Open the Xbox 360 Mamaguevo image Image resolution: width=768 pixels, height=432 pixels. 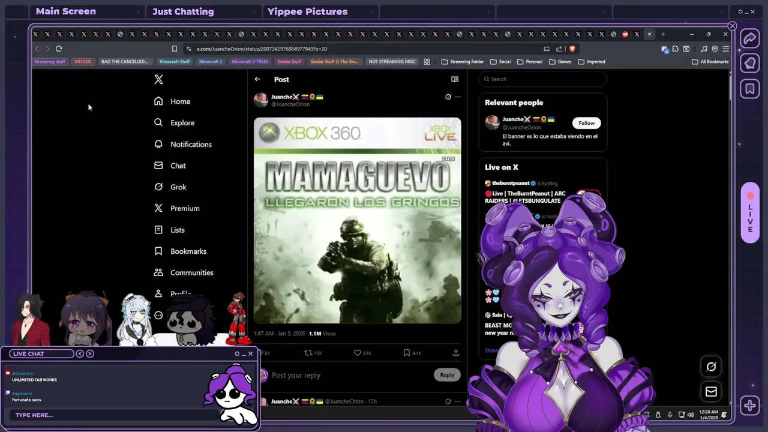[x=358, y=220]
